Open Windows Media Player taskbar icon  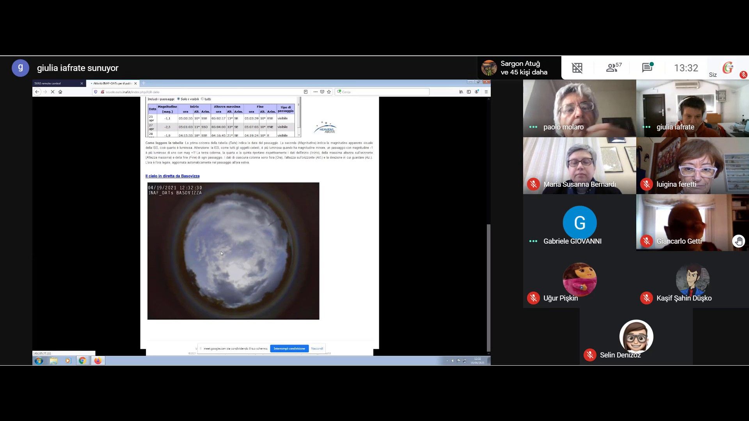68,361
